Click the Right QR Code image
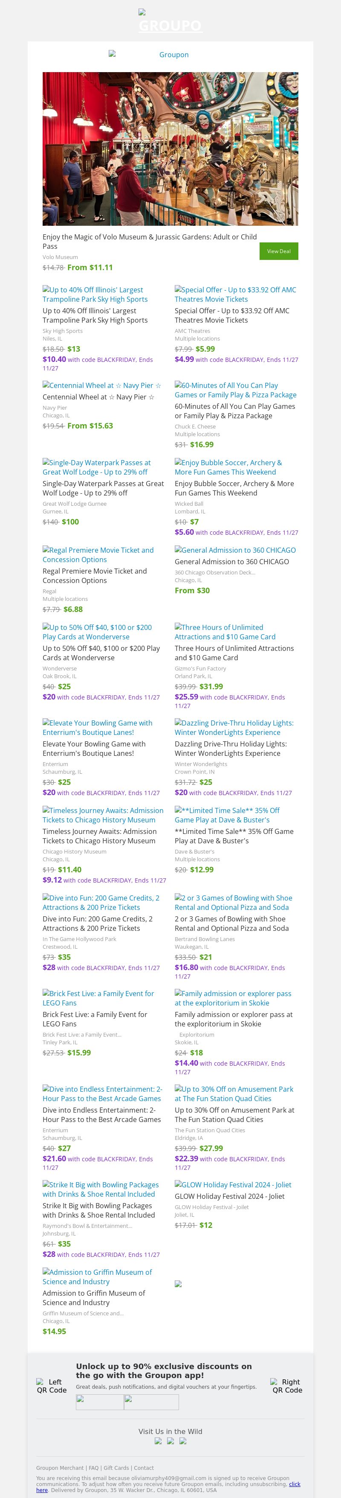The height and width of the screenshot is (1498, 341). [287, 1386]
